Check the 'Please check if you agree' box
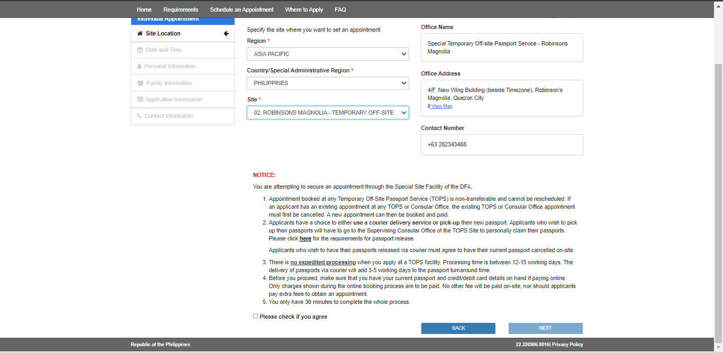This screenshot has width=723, height=353. 256,316
